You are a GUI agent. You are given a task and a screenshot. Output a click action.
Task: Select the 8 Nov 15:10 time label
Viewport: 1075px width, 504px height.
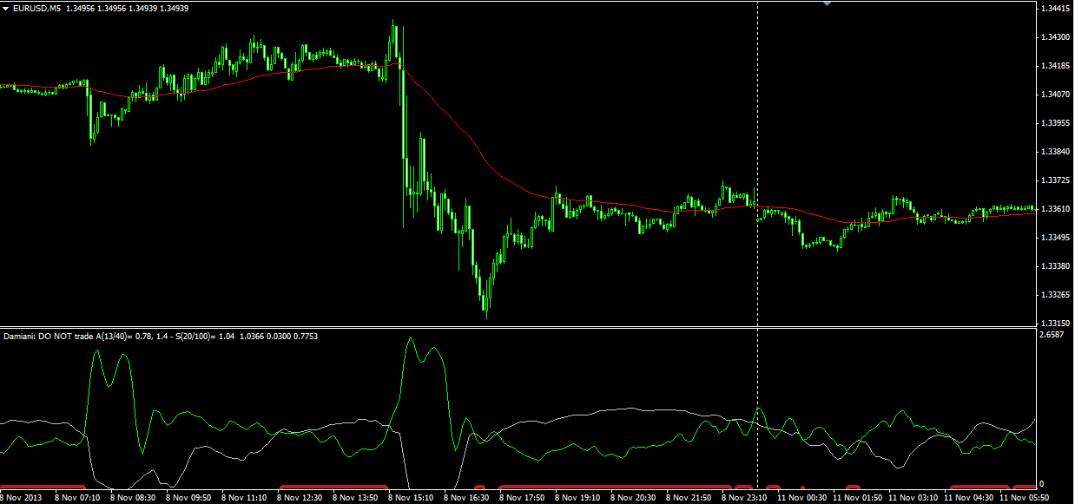[x=412, y=498]
